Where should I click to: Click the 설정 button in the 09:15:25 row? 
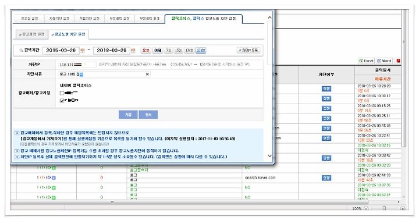326,108
